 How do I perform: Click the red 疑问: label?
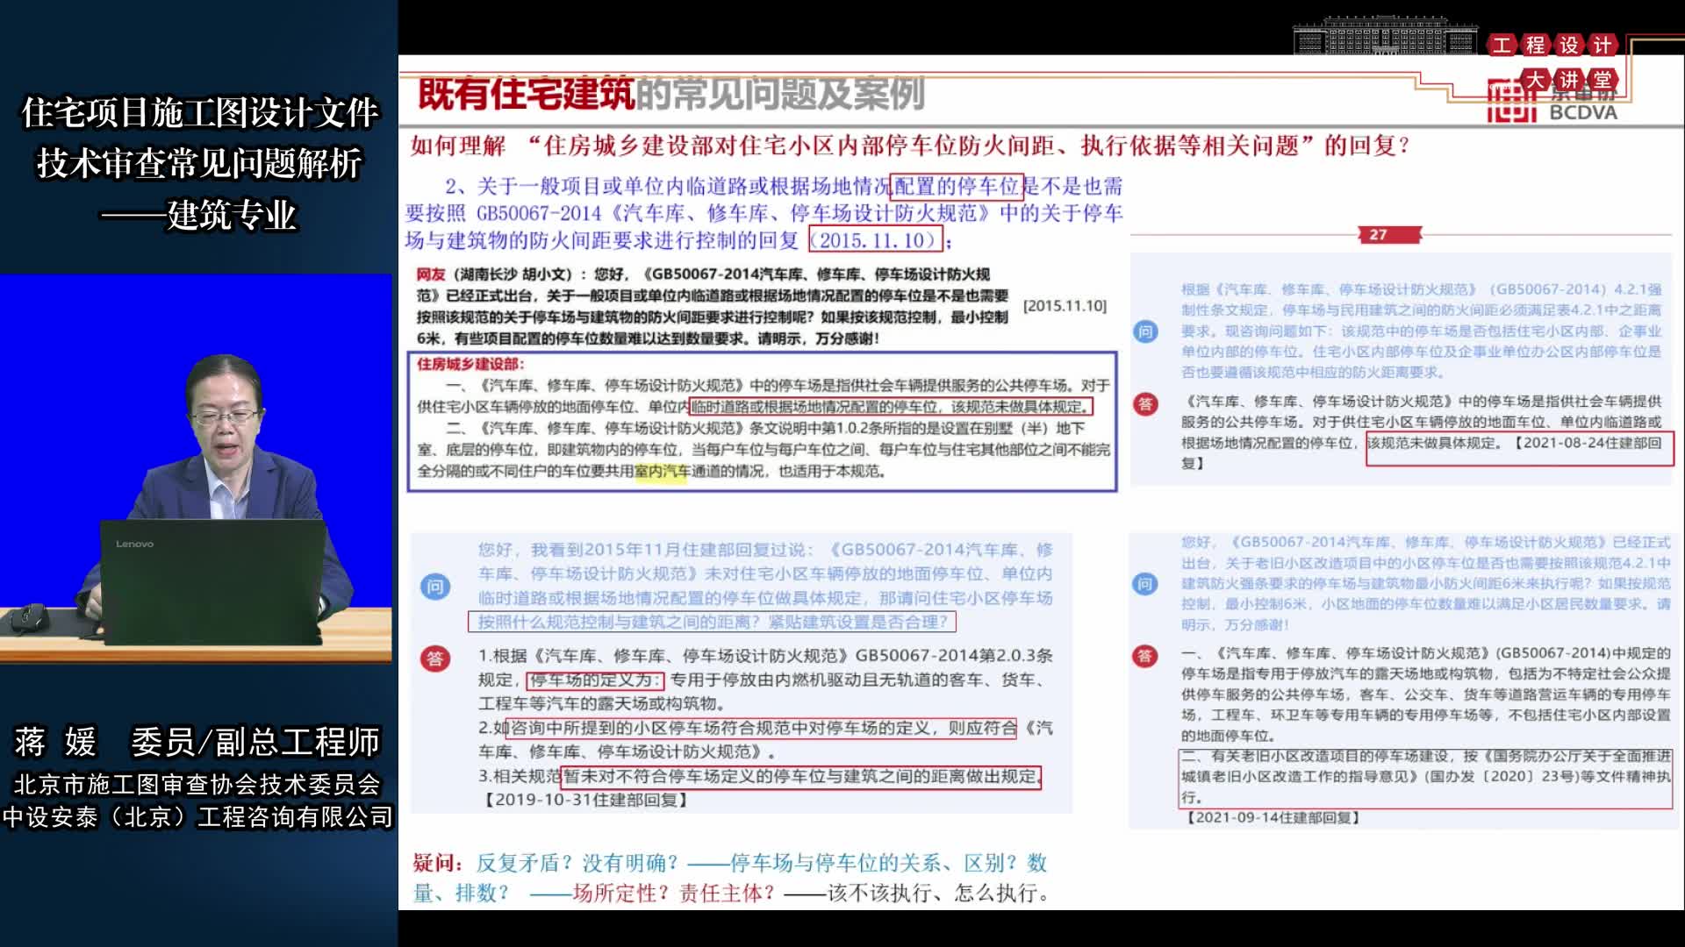click(x=438, y=863)
